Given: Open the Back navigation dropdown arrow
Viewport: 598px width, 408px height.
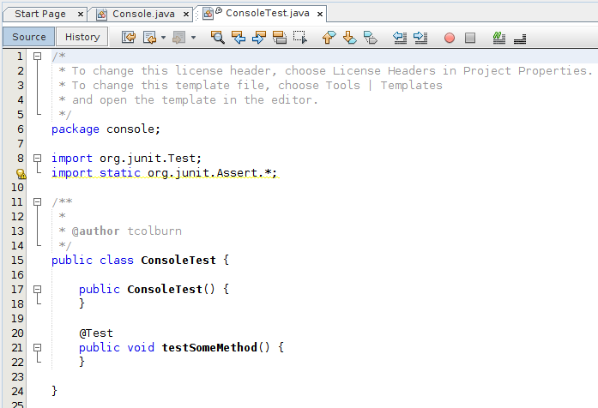Looking at the screenshot, I should click(x=162, y=38).
